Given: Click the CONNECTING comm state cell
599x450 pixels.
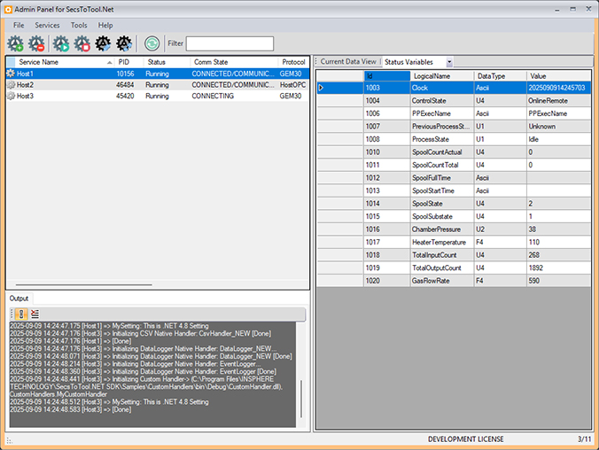Looking at the screenshot, I should [213, 96].
